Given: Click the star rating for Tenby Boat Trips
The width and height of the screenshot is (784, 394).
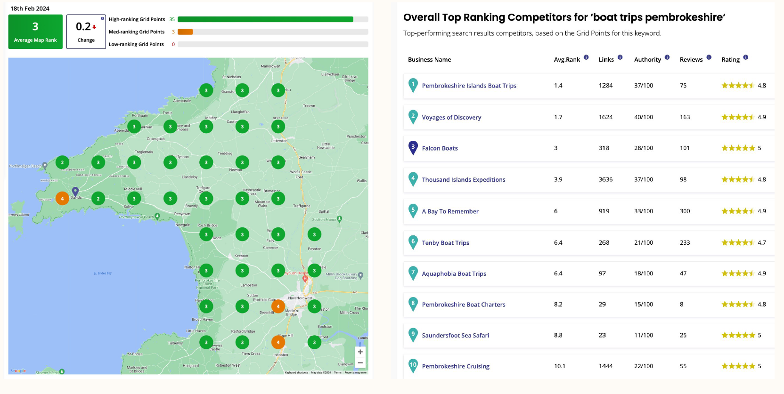Looking at the screenshot, I should pos(738,242).
